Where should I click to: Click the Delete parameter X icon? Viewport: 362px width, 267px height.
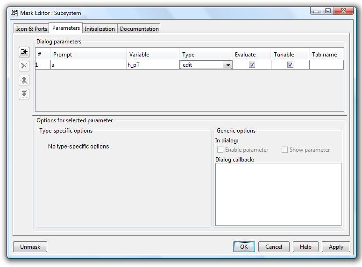click(x=24, y=66)
